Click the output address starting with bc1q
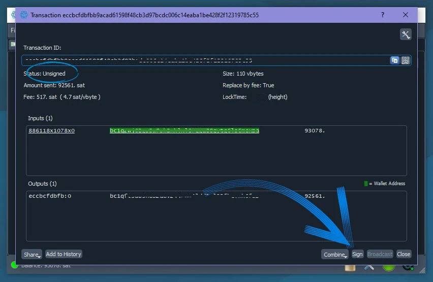The width and height of the screenshot is (433, 282). click(x=184, y=196)
